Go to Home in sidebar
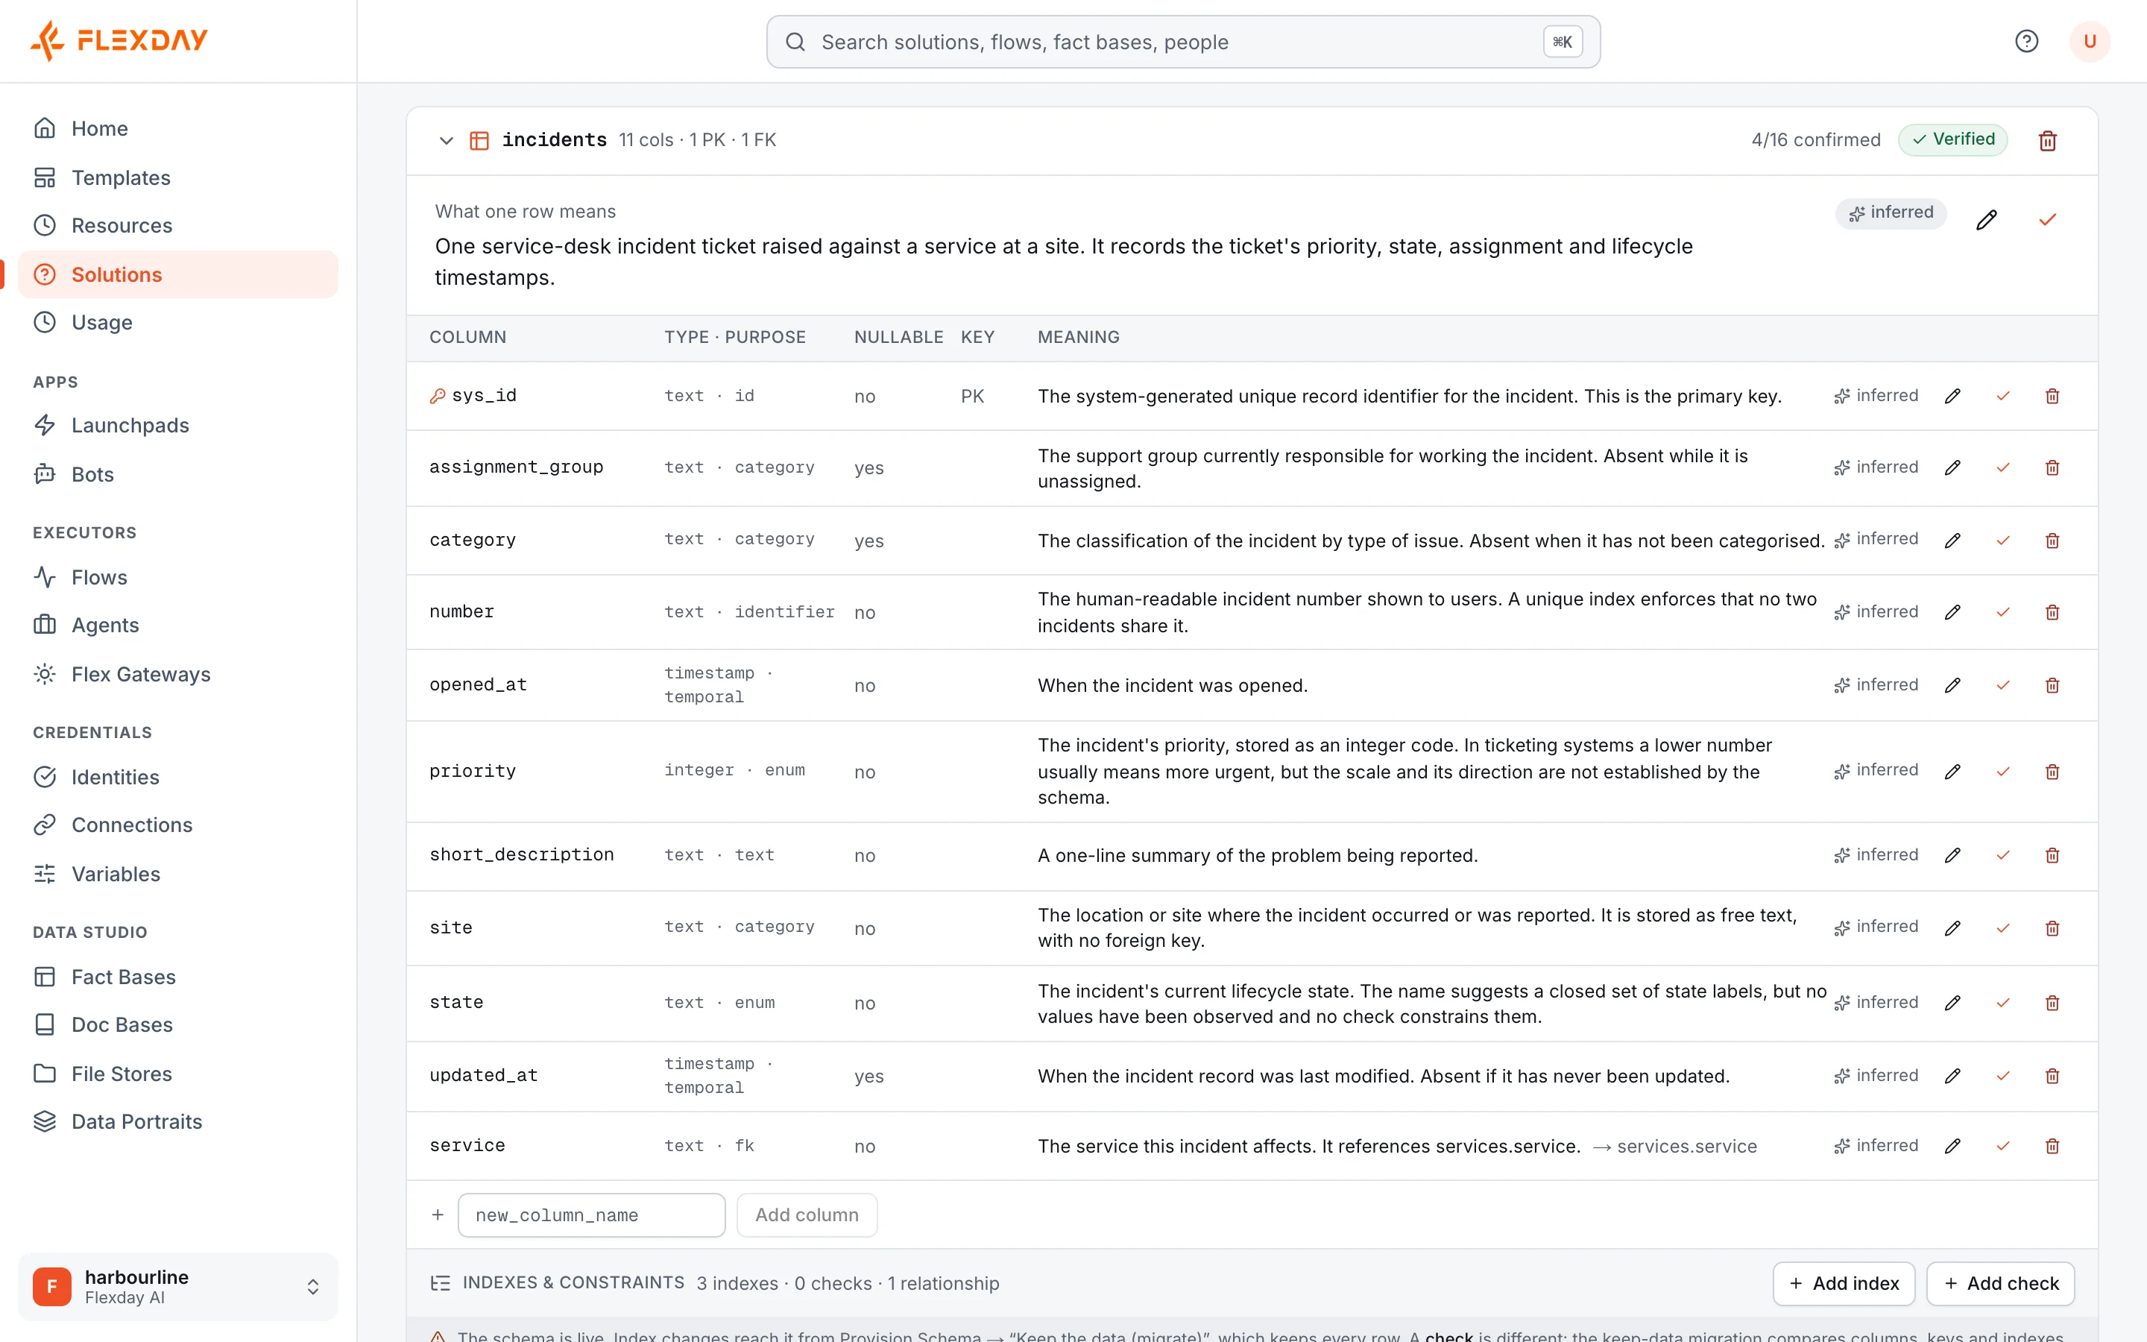Screen dimensions: 2147x1342 [x=178, y=129]
